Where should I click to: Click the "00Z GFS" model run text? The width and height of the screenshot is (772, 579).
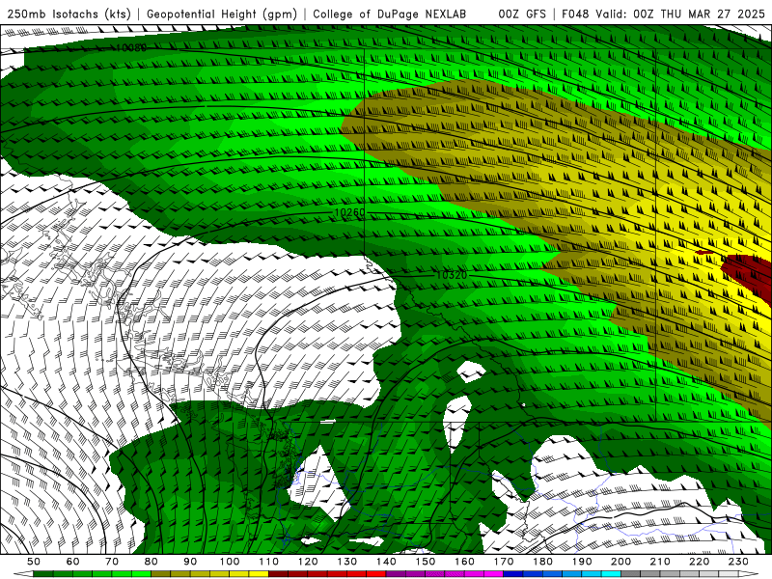coord(522,14)
